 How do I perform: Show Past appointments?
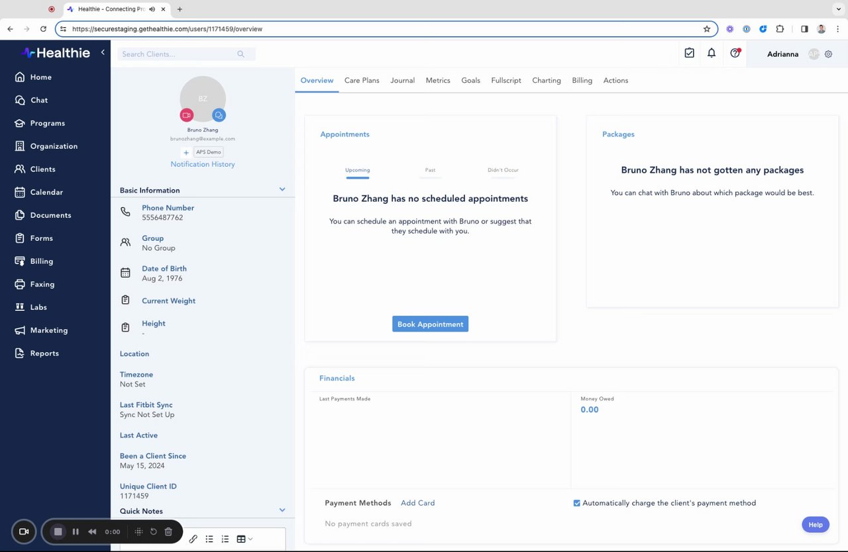[x=430, y=170]
